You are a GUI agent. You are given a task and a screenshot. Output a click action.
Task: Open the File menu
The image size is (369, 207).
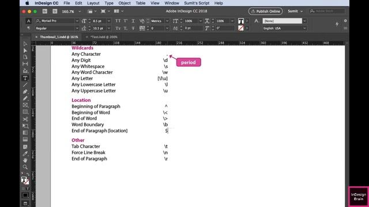click(x=67, y=3)
